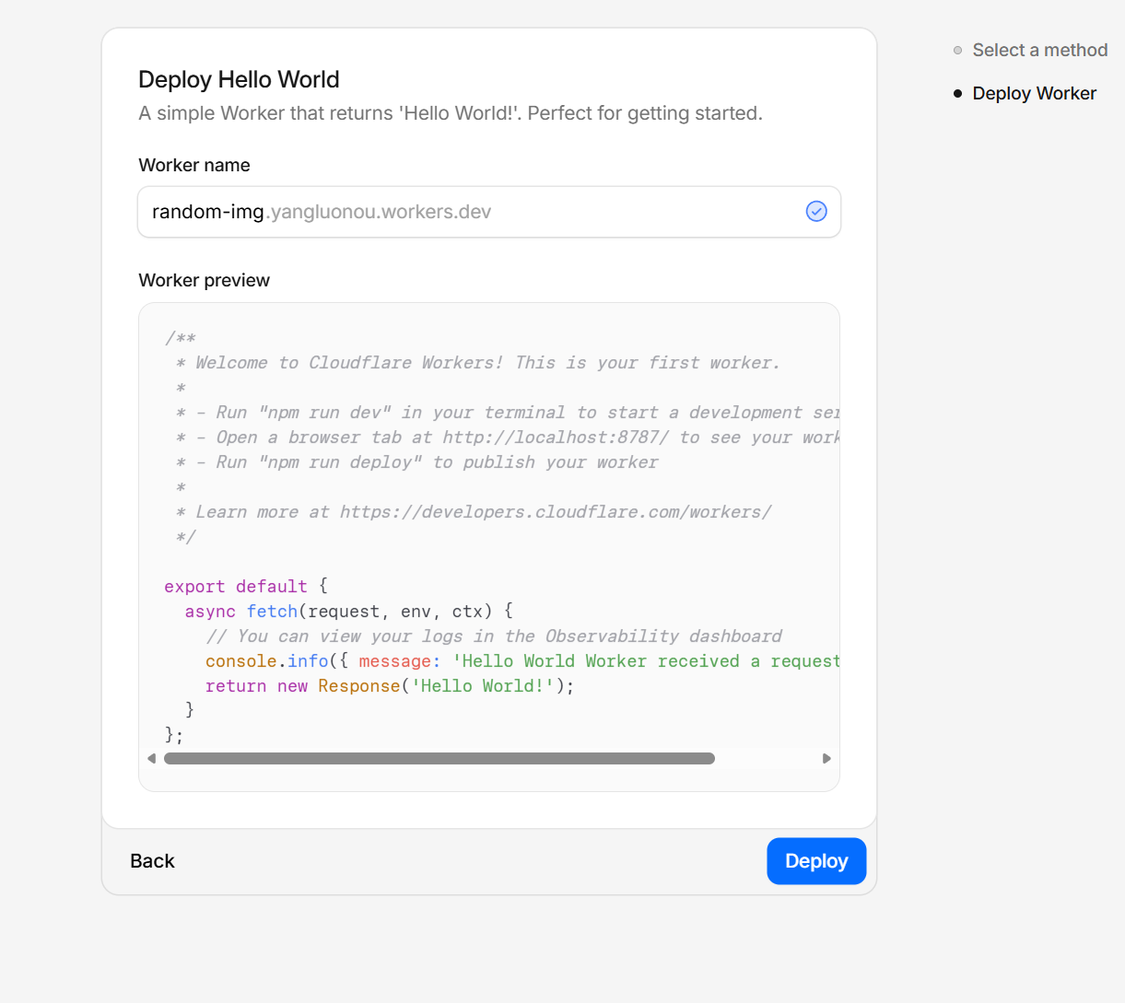1125x1003 pixels.
Task: Go back using the Back button
Action: point(152,861)
